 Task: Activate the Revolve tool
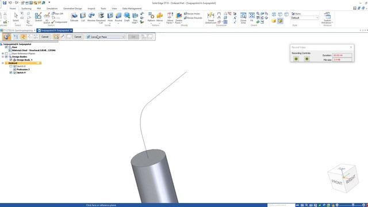[91, 17]
